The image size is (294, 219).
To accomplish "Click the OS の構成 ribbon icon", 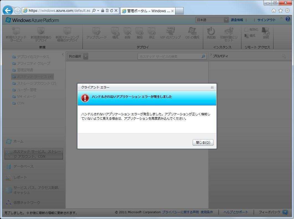I will pyautogui.click(x=192, y=31).
